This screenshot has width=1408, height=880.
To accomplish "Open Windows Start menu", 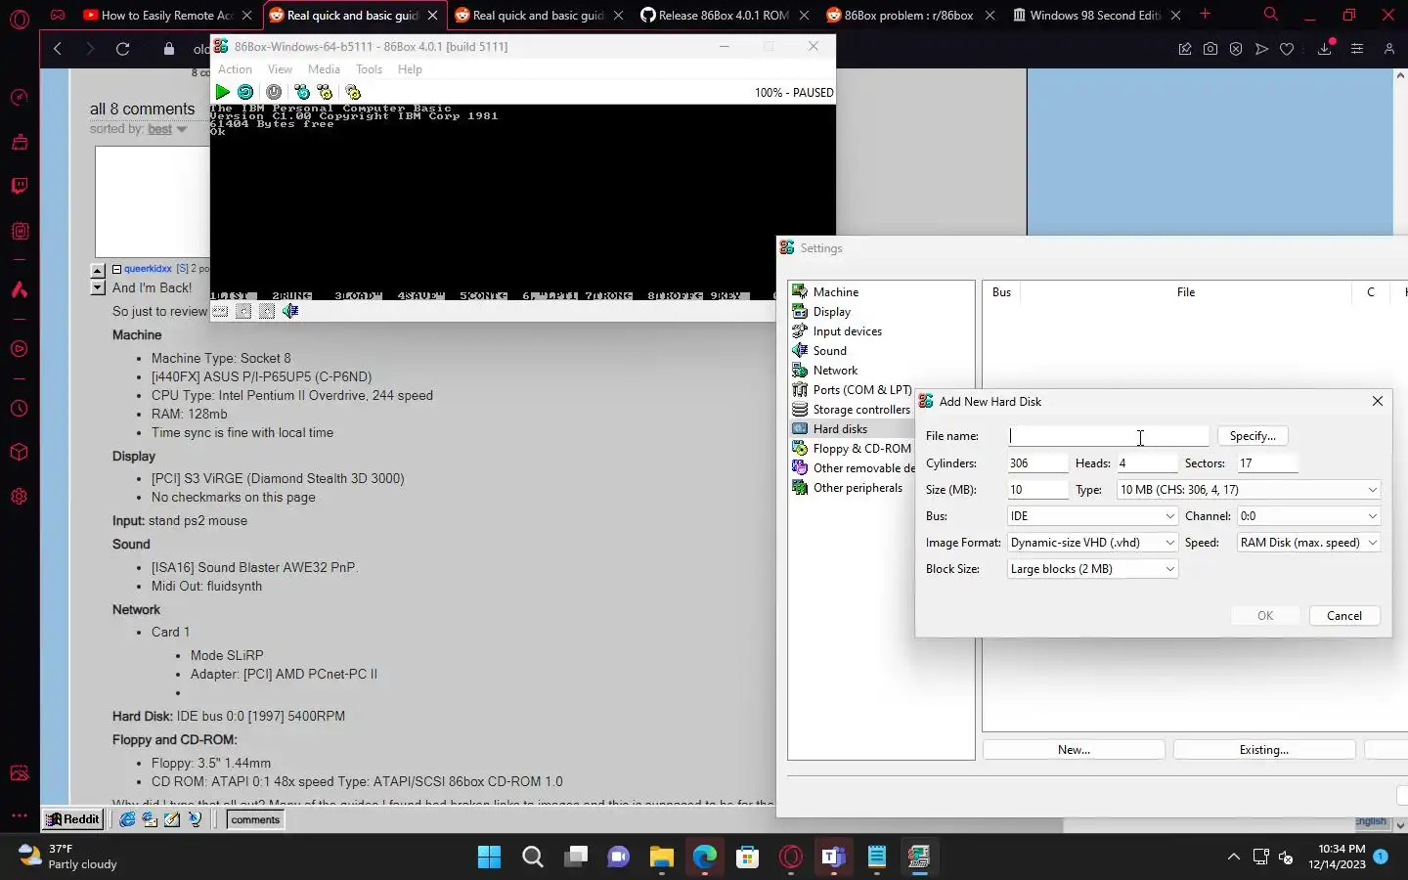I will point(489,858).
